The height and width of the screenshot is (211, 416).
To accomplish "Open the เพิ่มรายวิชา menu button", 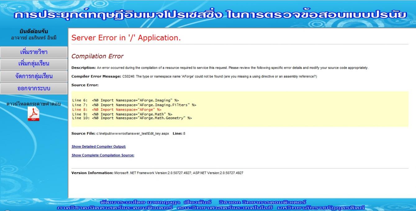I will coord(34,52).
